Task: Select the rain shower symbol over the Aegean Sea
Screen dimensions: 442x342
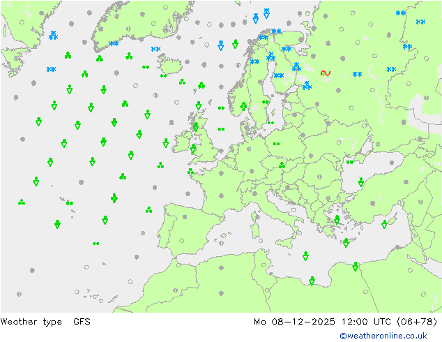Action: 337,219
